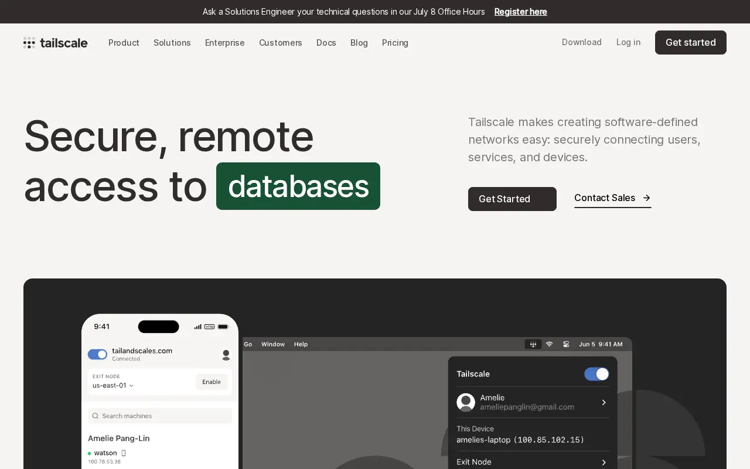Open the Solutions menu
The image size is (750, 469).
tap(172, 43)
